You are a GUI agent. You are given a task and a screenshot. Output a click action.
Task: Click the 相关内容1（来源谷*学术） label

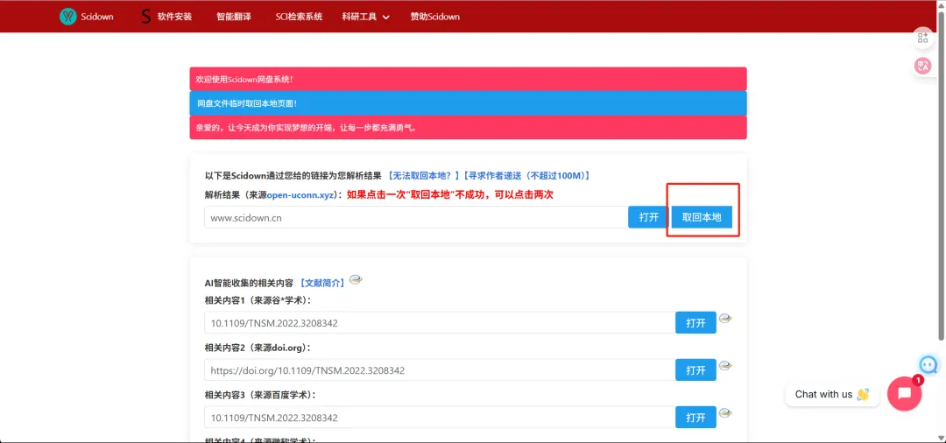point(258,300)
